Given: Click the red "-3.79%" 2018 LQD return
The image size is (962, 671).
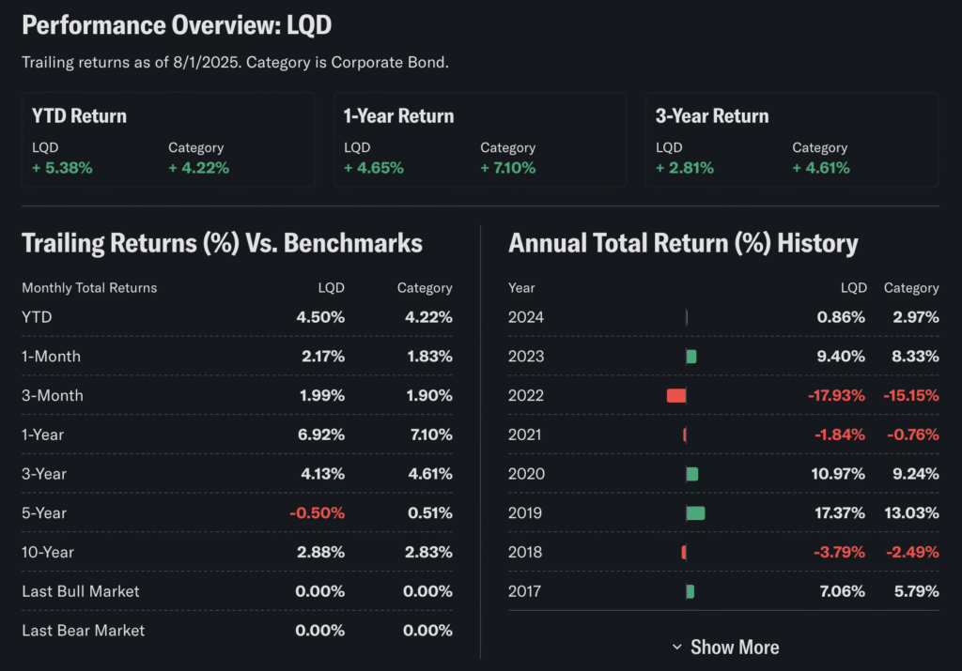Looking at the screenshot, I should point(839,553).
